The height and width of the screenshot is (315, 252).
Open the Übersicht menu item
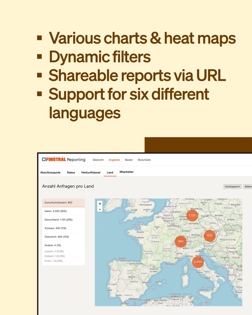click(x=98, y=160)
